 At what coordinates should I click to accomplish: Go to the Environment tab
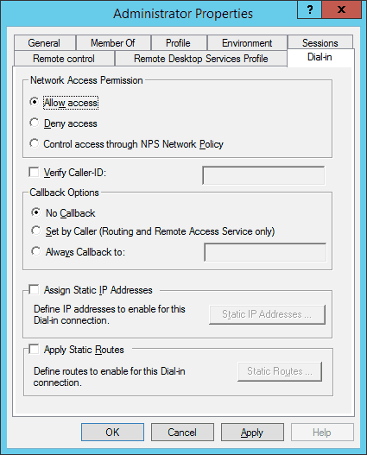point(247,43)
